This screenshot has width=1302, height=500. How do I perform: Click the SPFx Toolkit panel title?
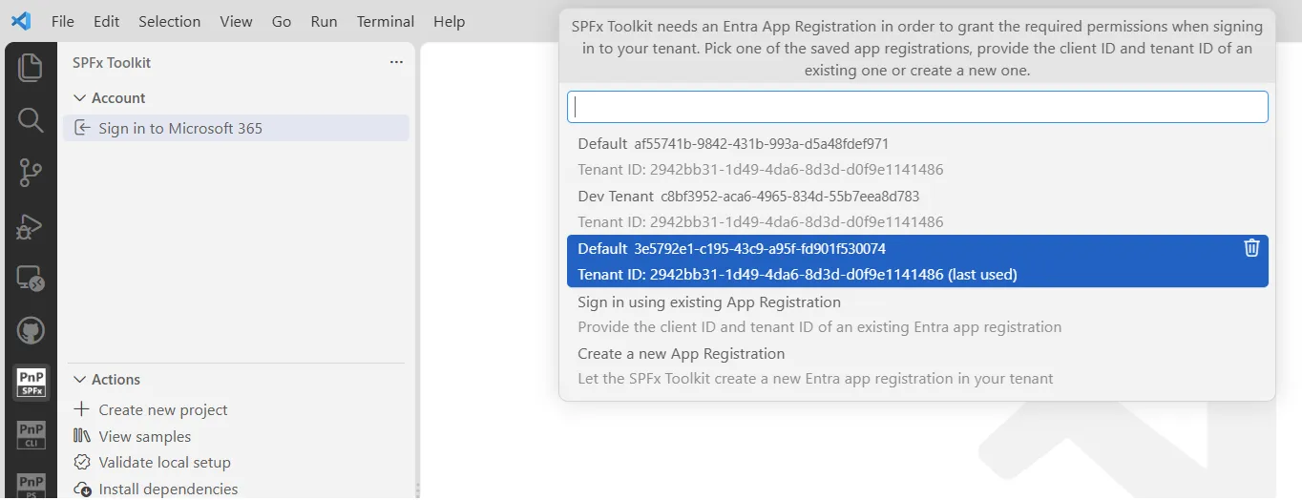coord(112,63)
